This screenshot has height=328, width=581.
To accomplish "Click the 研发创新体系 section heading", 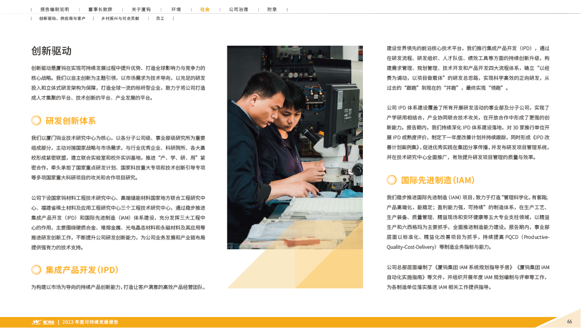I will tap(70, 121).
